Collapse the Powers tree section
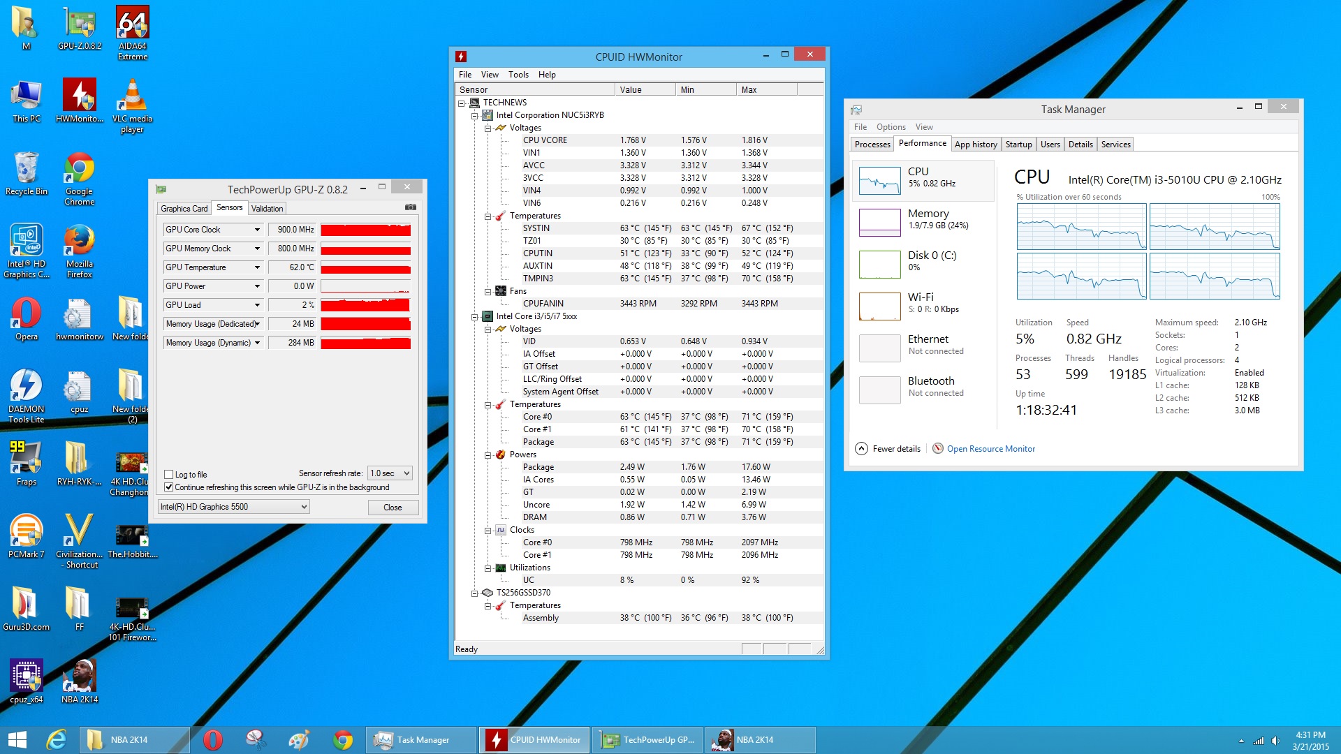This screenshot has height=754, width=1341. click(x=488, y=454)
